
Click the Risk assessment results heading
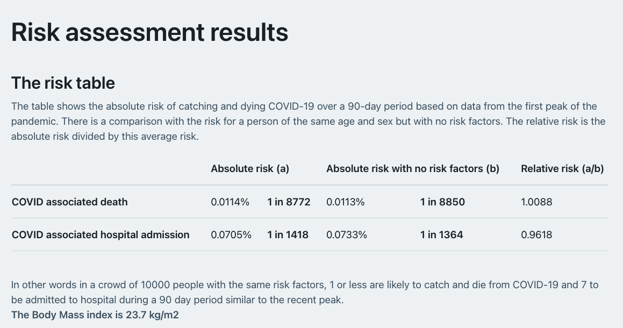[149, 32]
